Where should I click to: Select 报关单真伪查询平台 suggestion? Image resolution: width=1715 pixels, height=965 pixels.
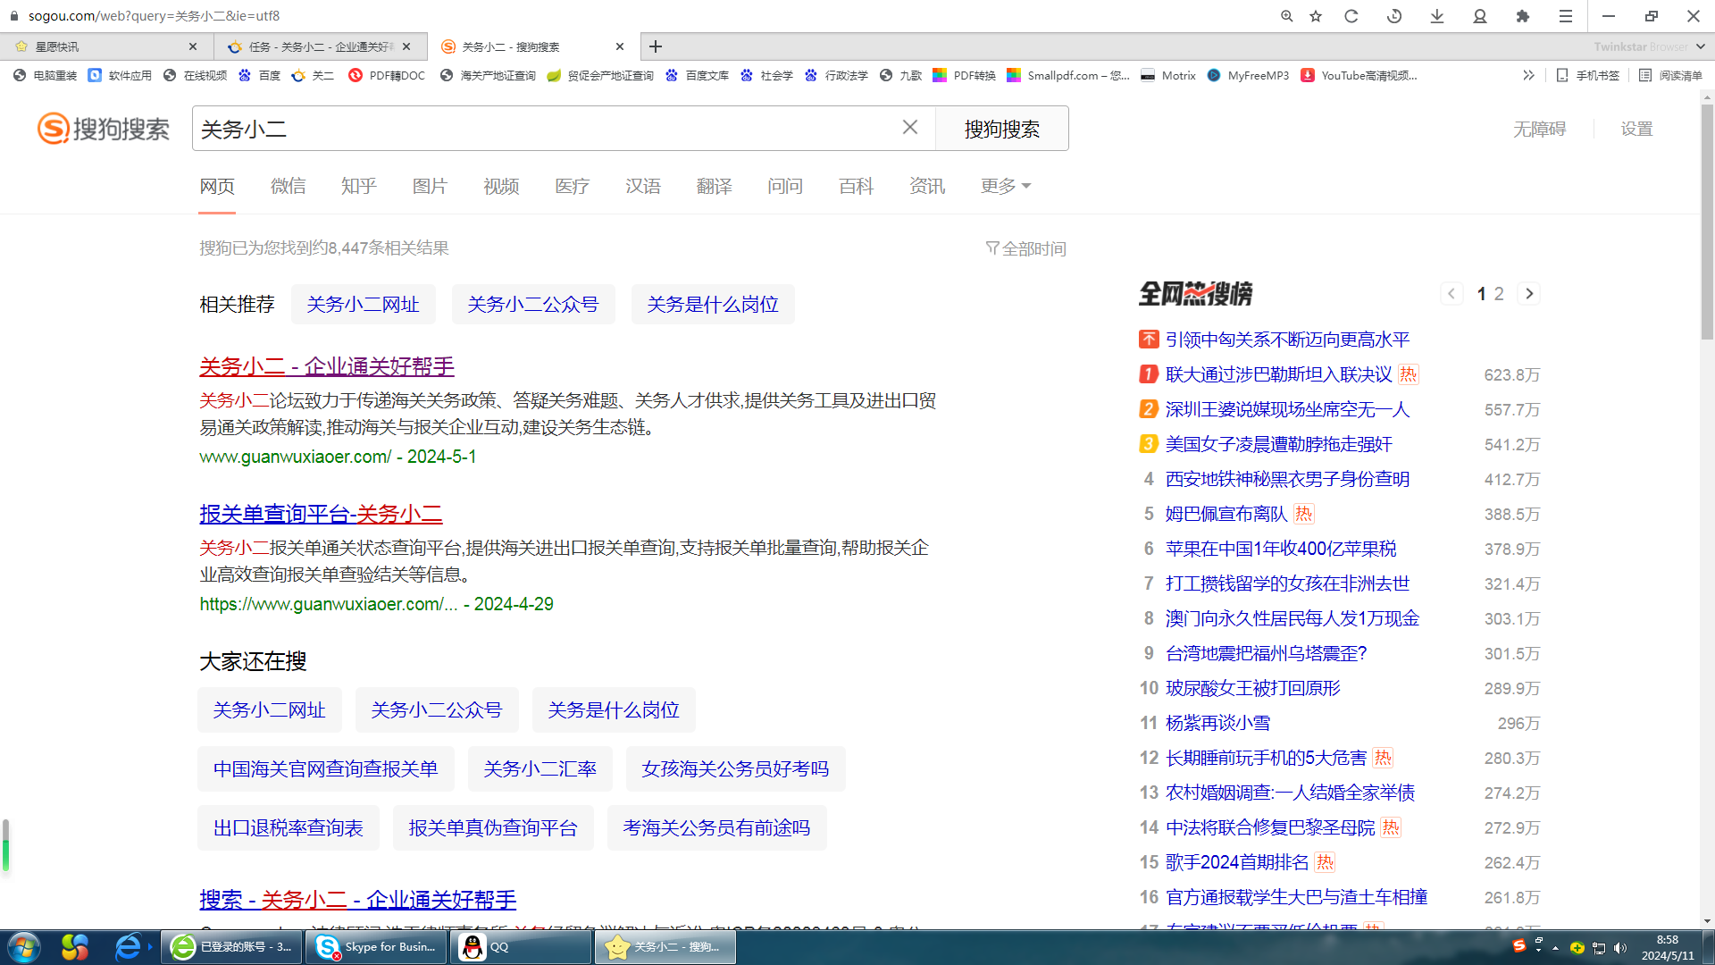click(x=493, y=828)
